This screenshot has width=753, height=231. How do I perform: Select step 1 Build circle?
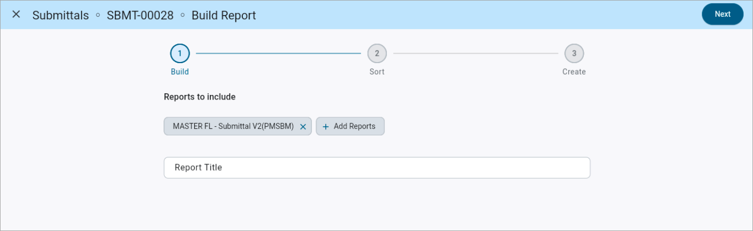click(x=180, y=53)
